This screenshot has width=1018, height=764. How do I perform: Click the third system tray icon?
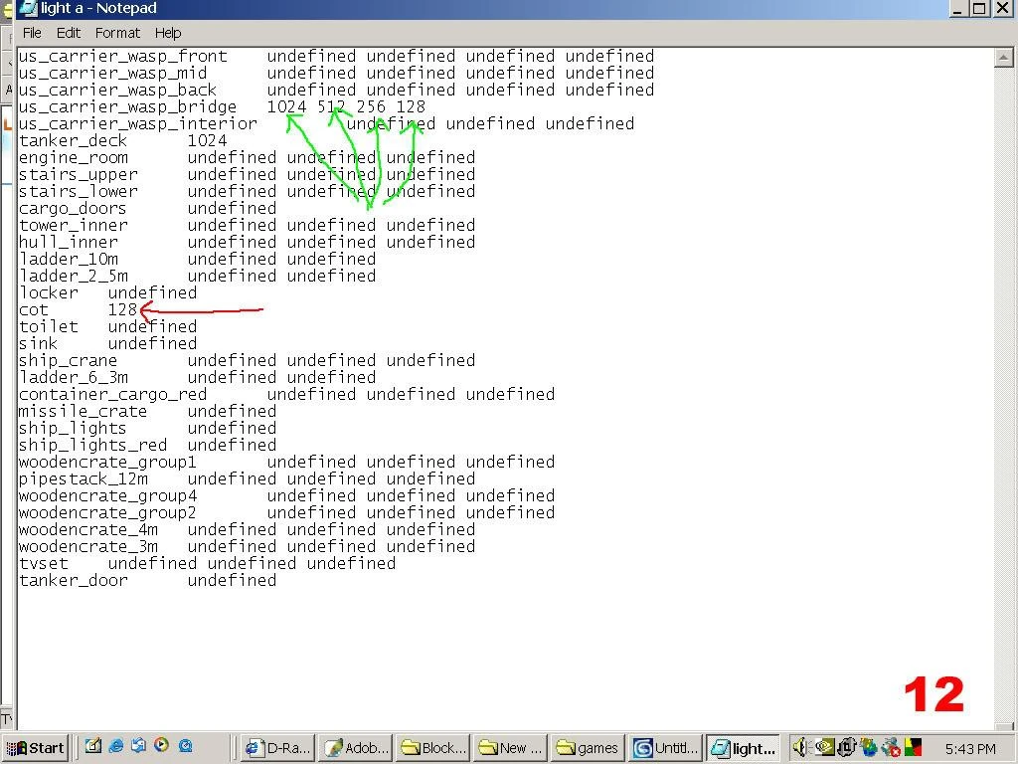pyautogui.click(x=846, y=747)
